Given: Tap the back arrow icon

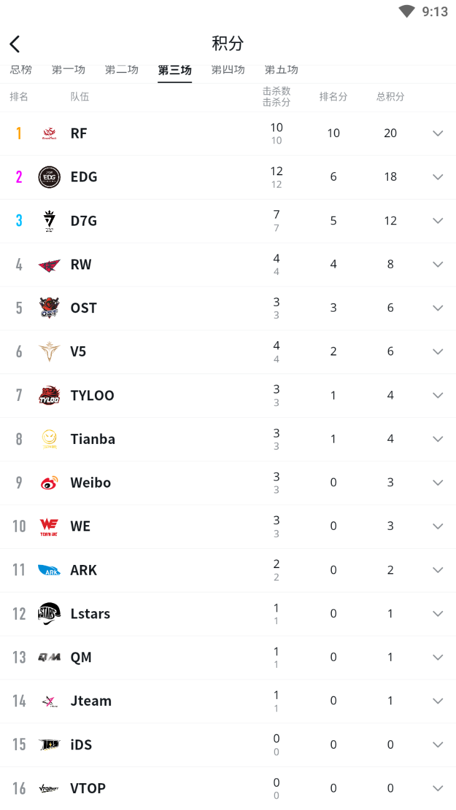Looking at the screenshot, I should (15, 44).
